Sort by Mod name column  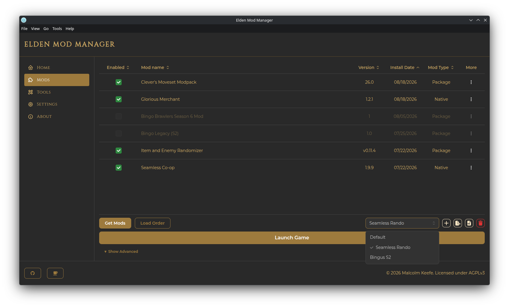click(155, 67)
